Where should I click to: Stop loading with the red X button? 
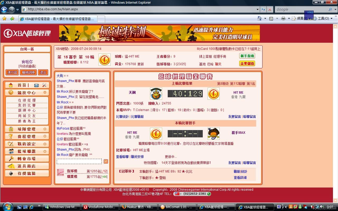coord(270,9)
